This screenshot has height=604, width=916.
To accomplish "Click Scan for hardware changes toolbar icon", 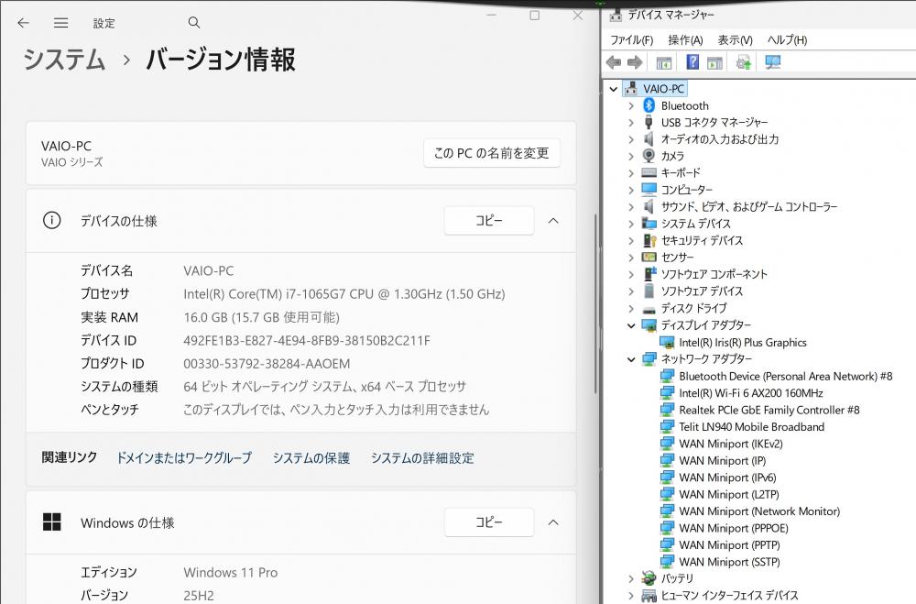I will [x=772, y=62].
